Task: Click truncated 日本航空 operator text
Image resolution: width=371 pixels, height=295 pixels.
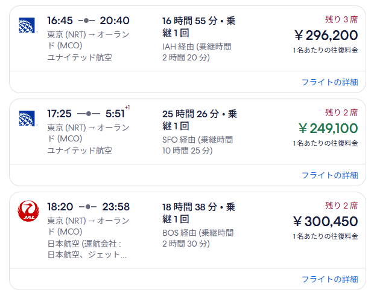Action: click(87, 249)
